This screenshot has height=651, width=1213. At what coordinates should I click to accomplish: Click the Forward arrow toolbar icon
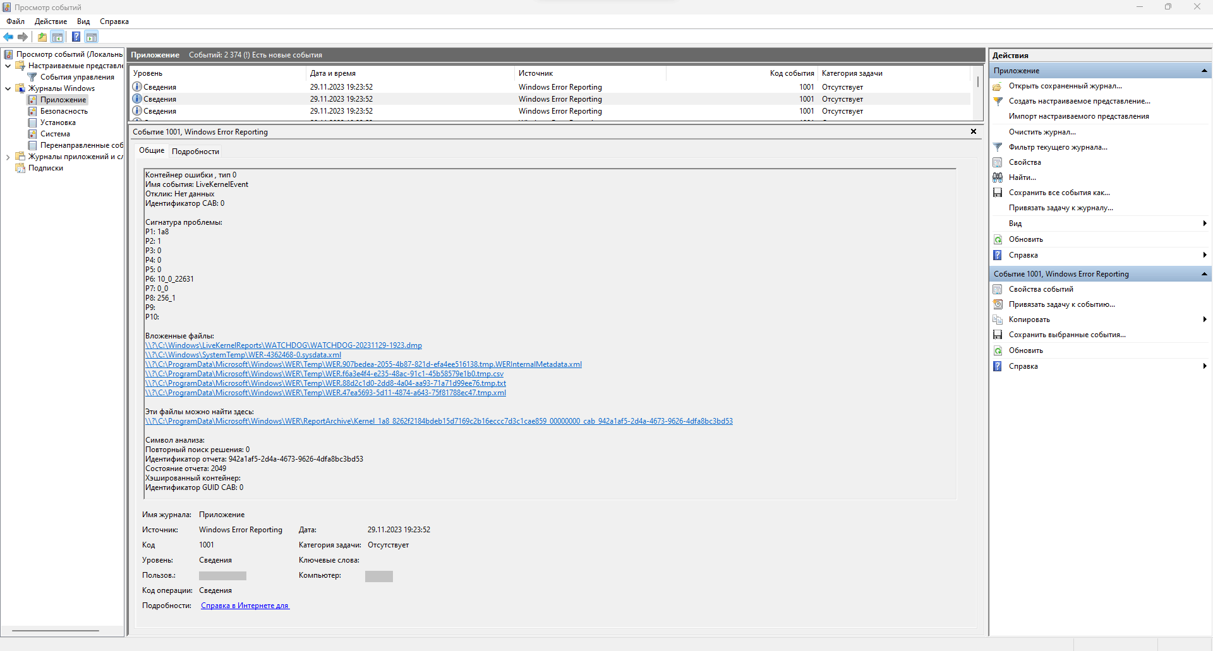pos(23,37)
